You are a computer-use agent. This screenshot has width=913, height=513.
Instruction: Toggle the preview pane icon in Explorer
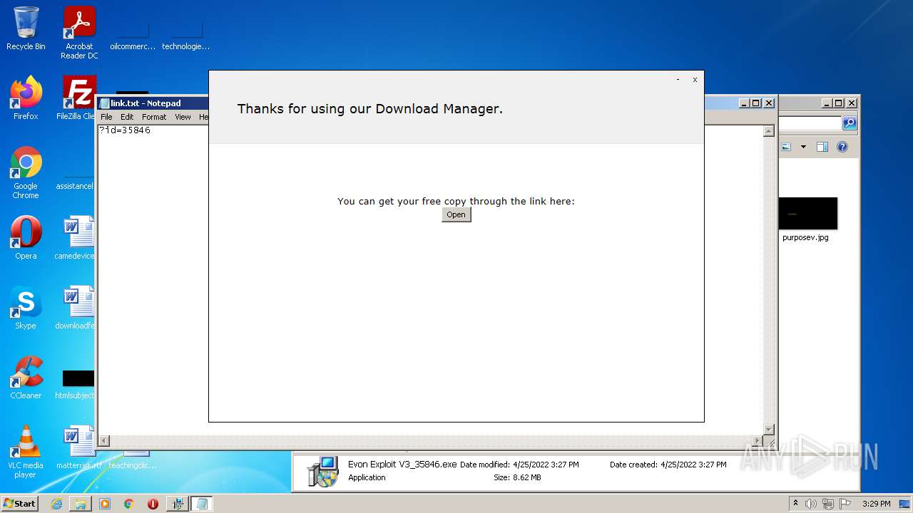pos(822,147)
